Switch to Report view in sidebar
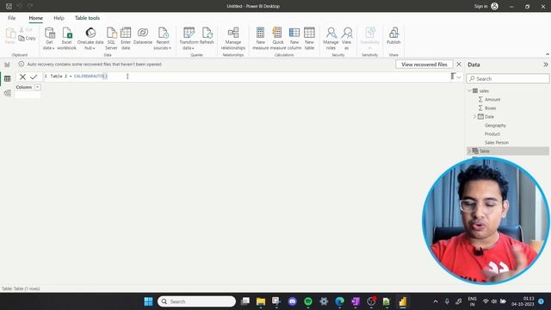The height and width of the screenshot is (310, 551). click(7, 65)
